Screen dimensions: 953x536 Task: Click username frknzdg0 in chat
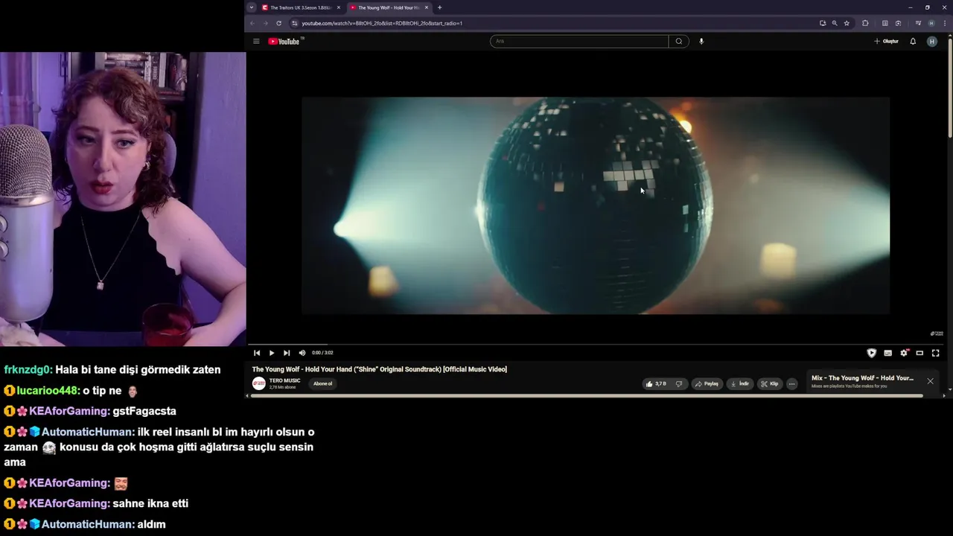pos(27,369)
